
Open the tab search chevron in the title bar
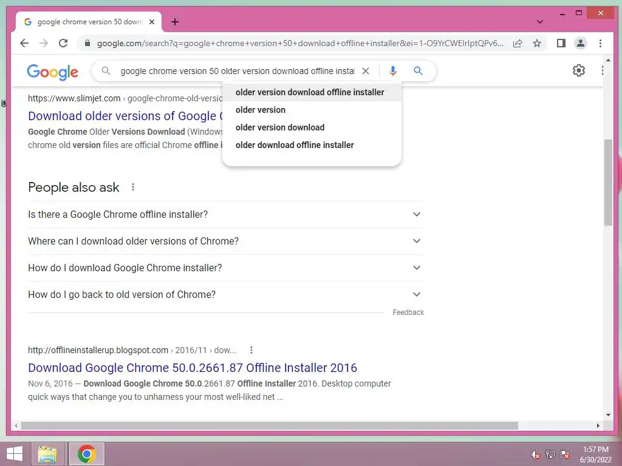tap(539, 22)
